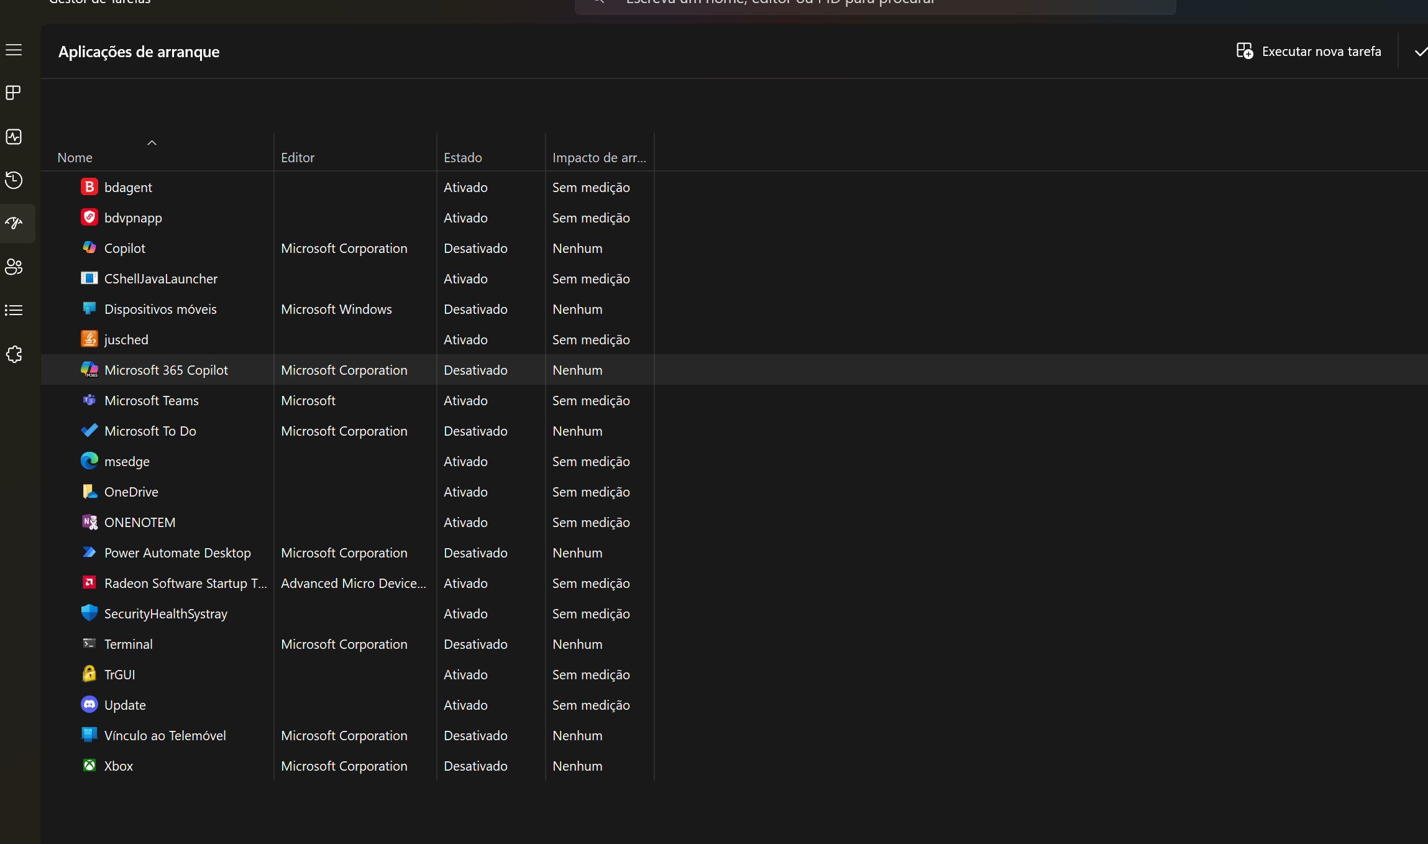Click the CShellJavaLauncher icon
Image resolution: width=1428 pixels, height=844 pixels.
click(x=89, y=278)
